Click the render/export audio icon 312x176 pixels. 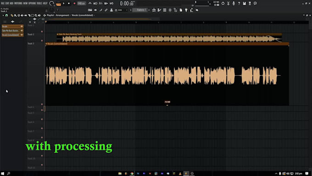[x=250, y=3]
